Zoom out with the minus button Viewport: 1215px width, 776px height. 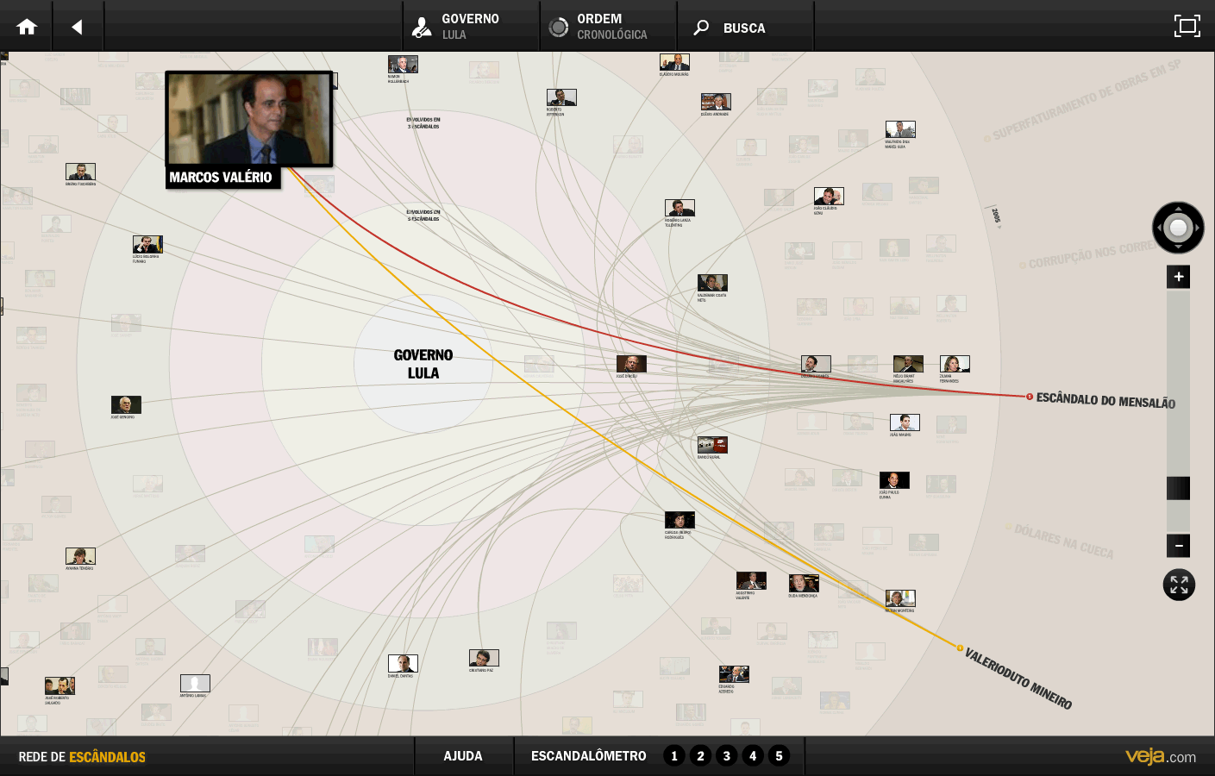[1178, 546]
